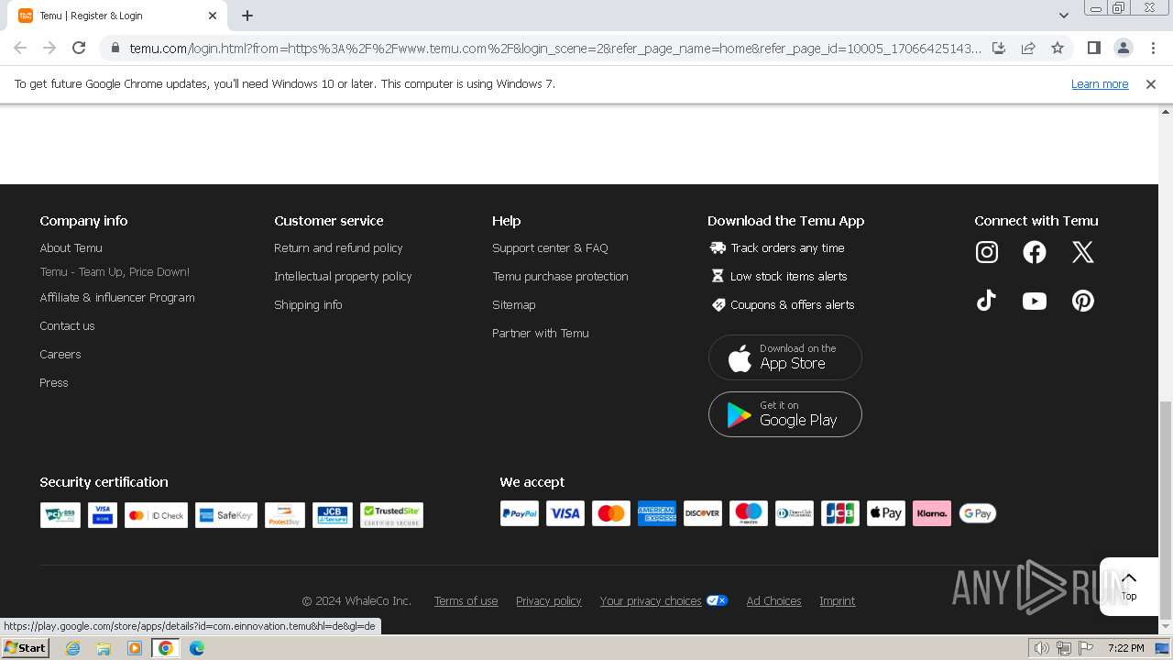Go back to Top button
Viewport: 1173px width, 660px height.
click(1129, 586)
